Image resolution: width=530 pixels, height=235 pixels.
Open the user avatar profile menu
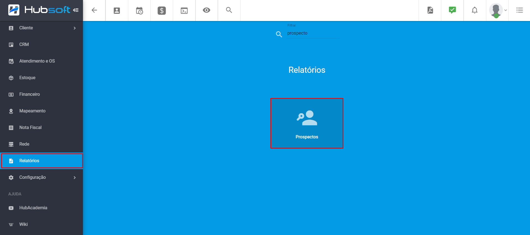tap(498, 11)
